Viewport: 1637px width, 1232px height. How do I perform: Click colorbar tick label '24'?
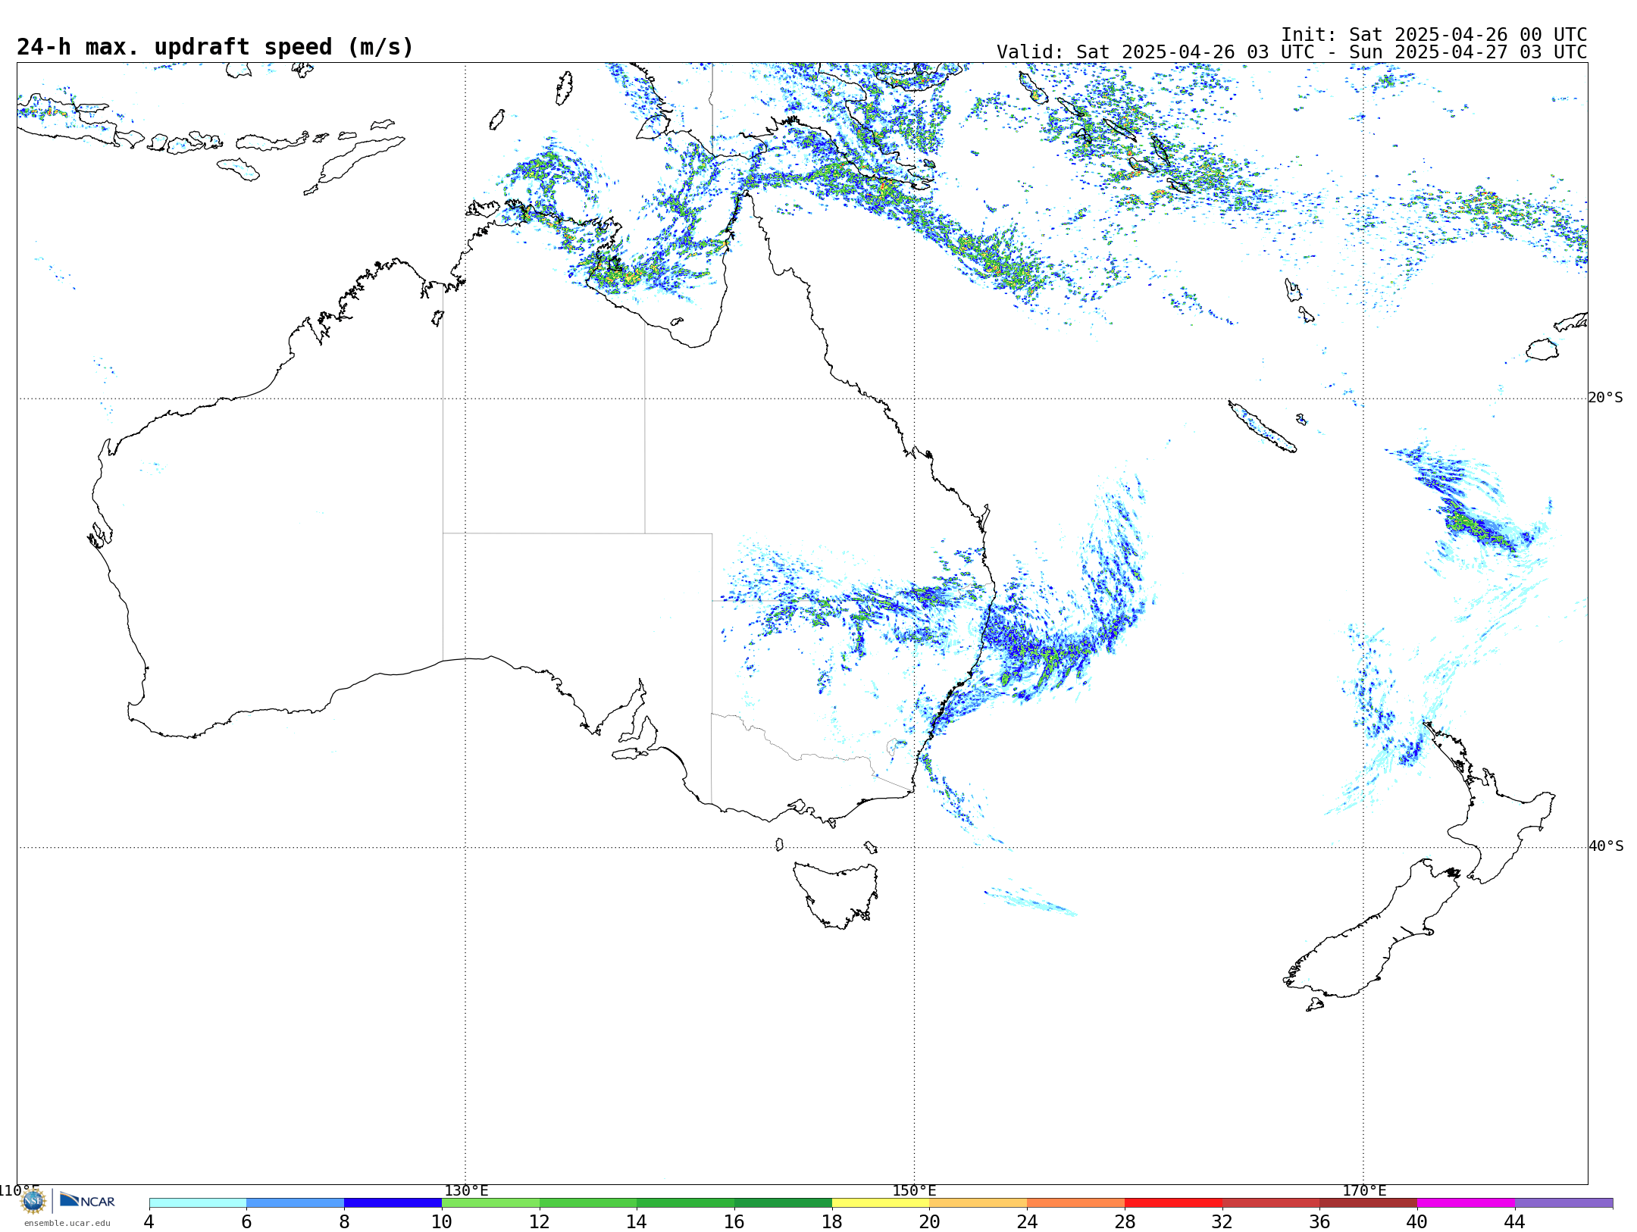(x=1027, y=1222)
